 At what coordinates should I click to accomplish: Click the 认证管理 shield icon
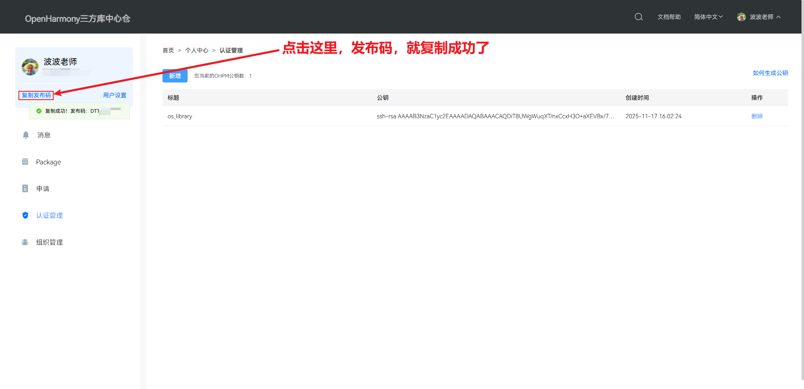tap(25, 215)
